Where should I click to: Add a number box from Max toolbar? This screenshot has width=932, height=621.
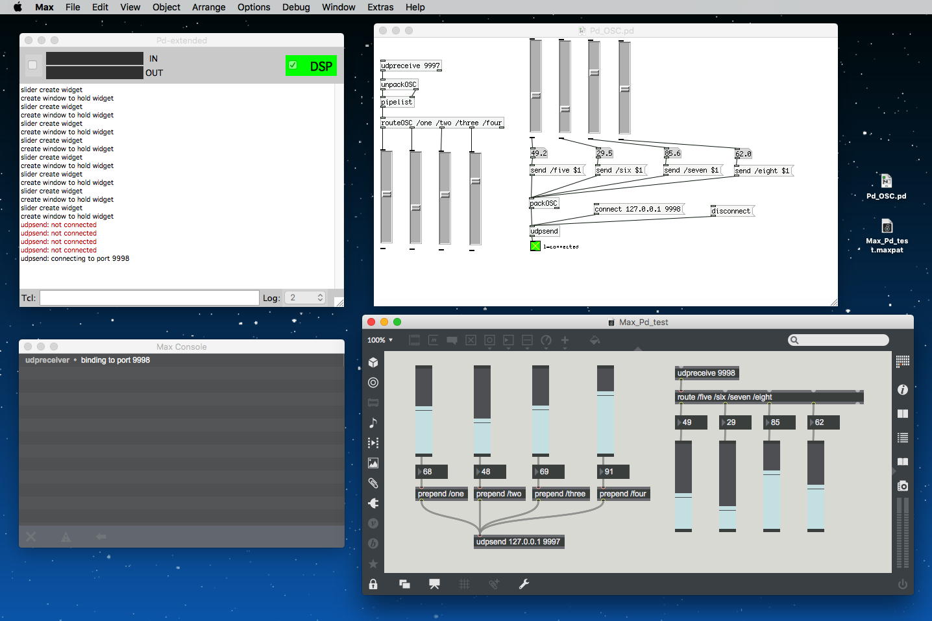click(509, 340)
